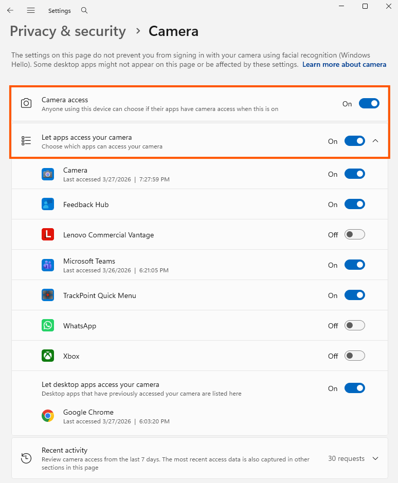This screenshot has height=483, width=398.
Task: Click the Google Chrome icon
Action: (x=48, y=416)
